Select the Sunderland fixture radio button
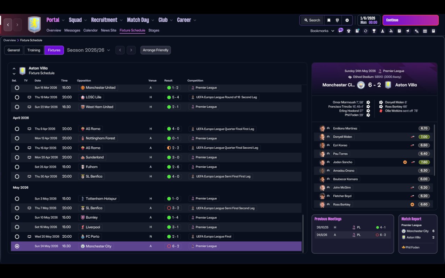 pyautogui.click(x=17, y=157)
